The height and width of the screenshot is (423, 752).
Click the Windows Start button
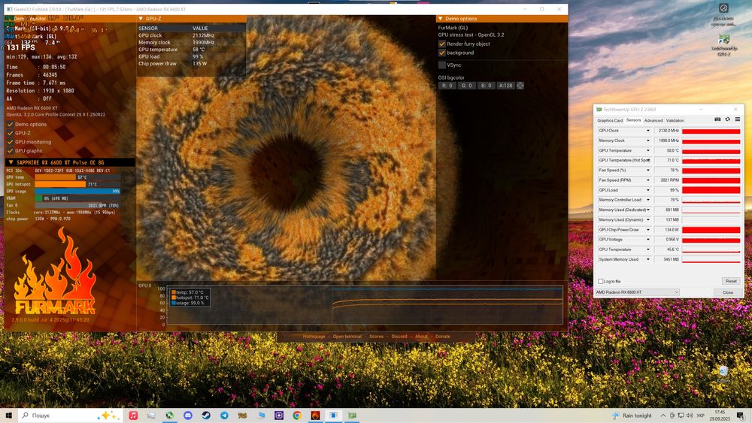coord(8,415)
